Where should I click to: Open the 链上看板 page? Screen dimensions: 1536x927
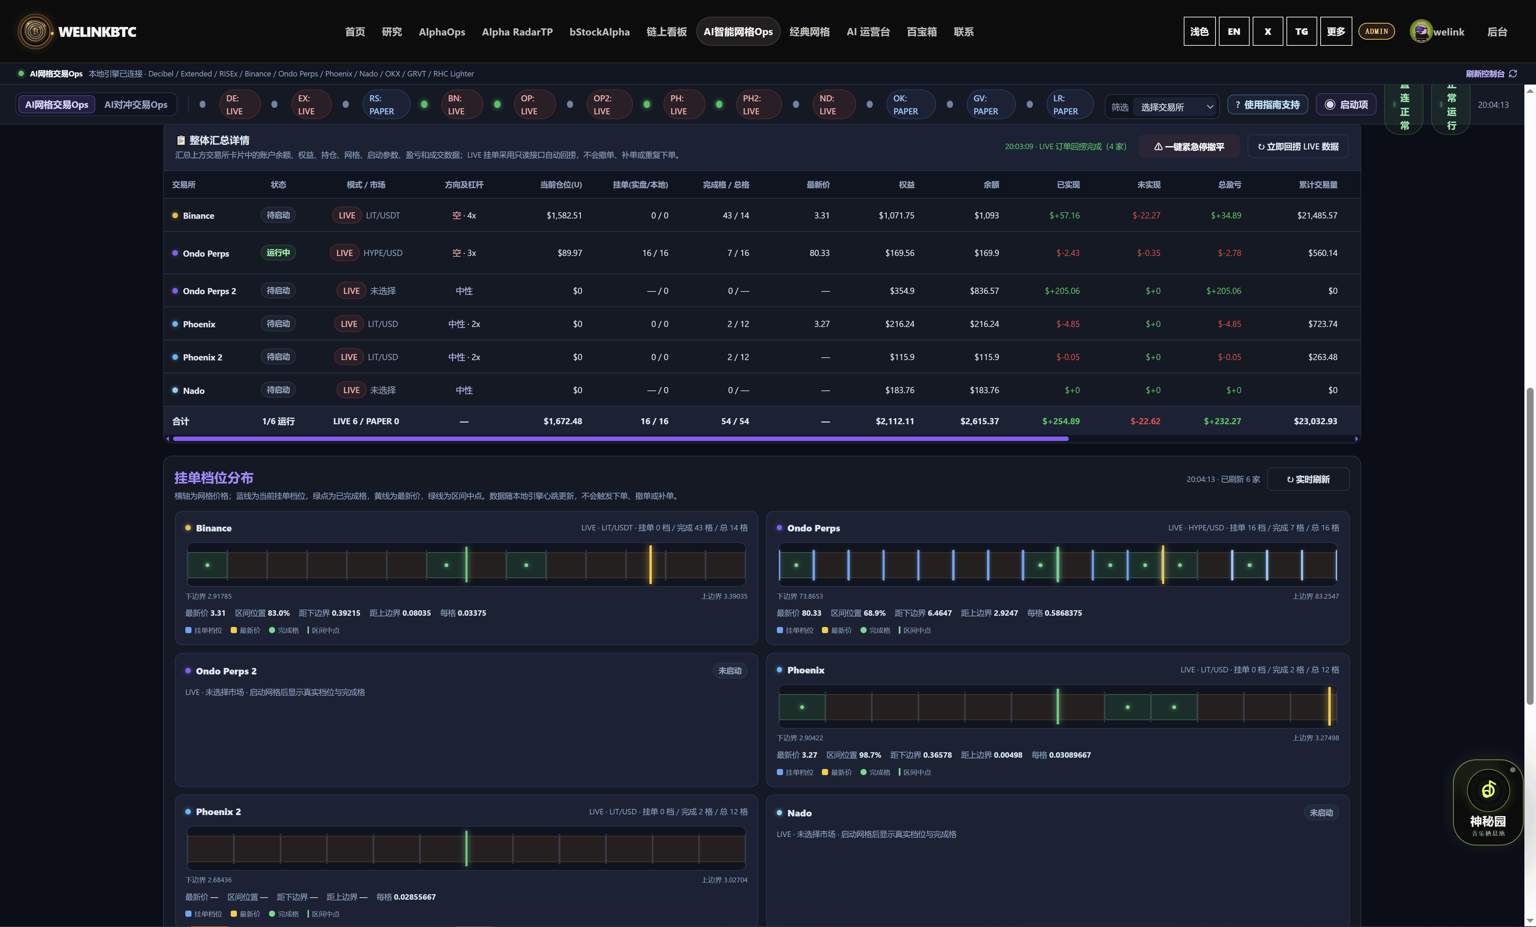(x=666, y=32)
